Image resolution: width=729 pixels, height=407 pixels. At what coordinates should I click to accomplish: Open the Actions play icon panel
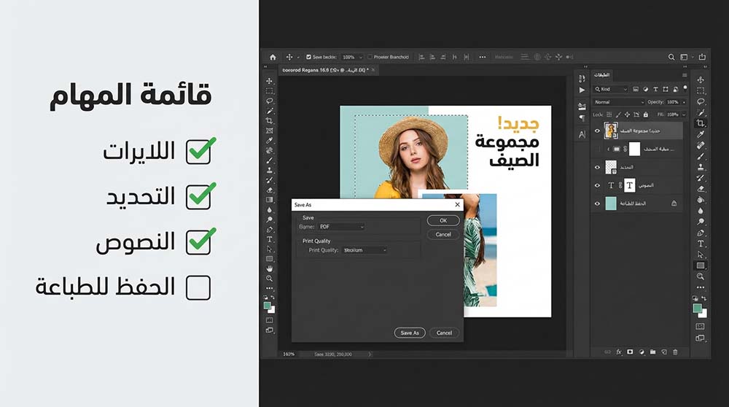coord(582,90)
